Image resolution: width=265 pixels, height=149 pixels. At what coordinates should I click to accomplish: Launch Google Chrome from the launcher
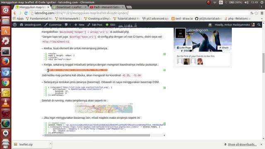(x=5, y=82)
